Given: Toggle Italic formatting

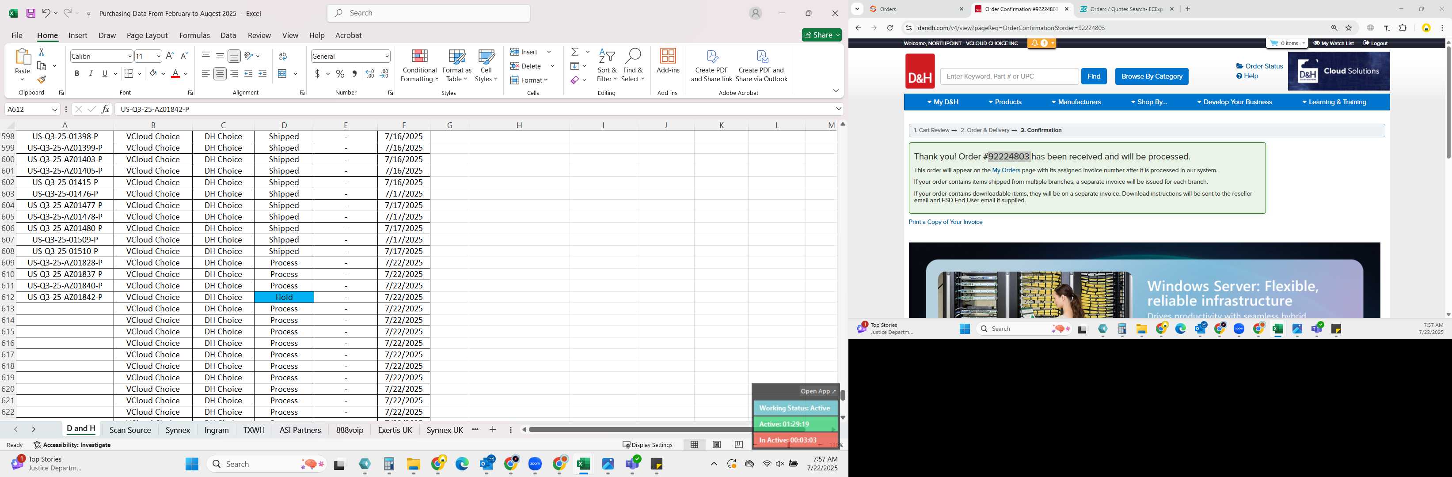Looking at the screenshot, I should point(91,74).
